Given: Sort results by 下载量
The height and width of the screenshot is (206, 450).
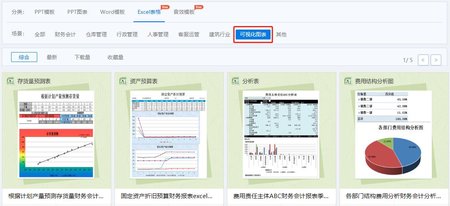Looking at the screenshot, I should [x=82, y=57].
